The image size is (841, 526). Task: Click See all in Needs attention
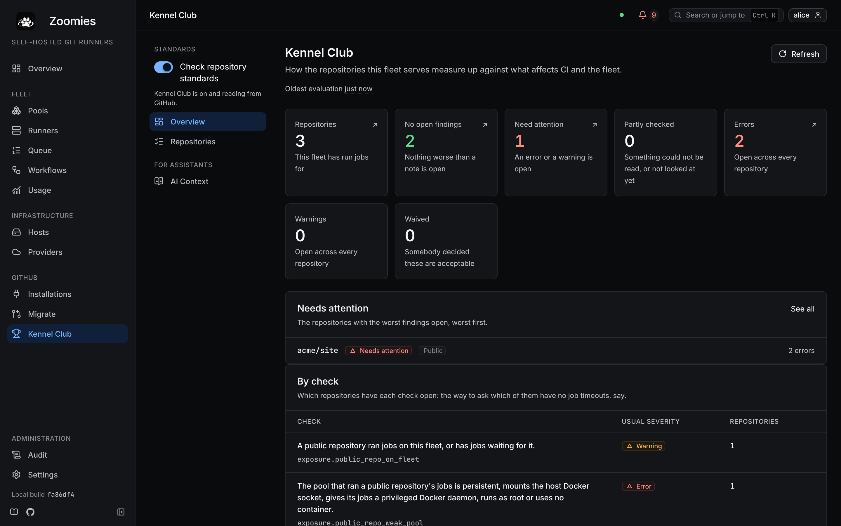point(802,309)
